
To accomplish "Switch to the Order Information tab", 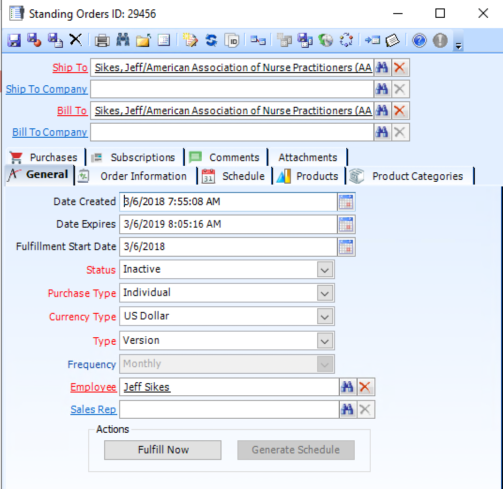I will pyautogui.click(x=143, y=177).
